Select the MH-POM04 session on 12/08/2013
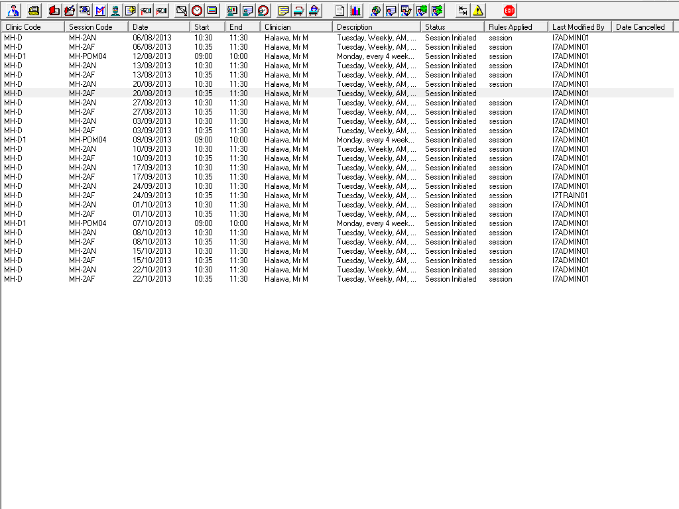Viewport: 679px width, 509px height. (x=338, y=56)
